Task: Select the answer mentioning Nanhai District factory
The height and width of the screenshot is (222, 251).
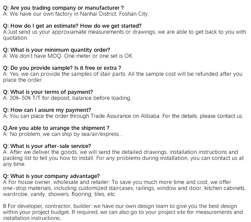Action: pos(76,14)
